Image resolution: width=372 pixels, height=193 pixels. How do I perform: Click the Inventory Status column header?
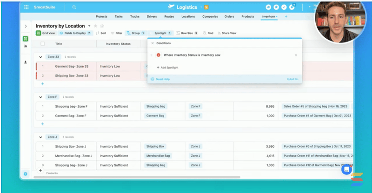pyautogui.click(x=119, y=44)
